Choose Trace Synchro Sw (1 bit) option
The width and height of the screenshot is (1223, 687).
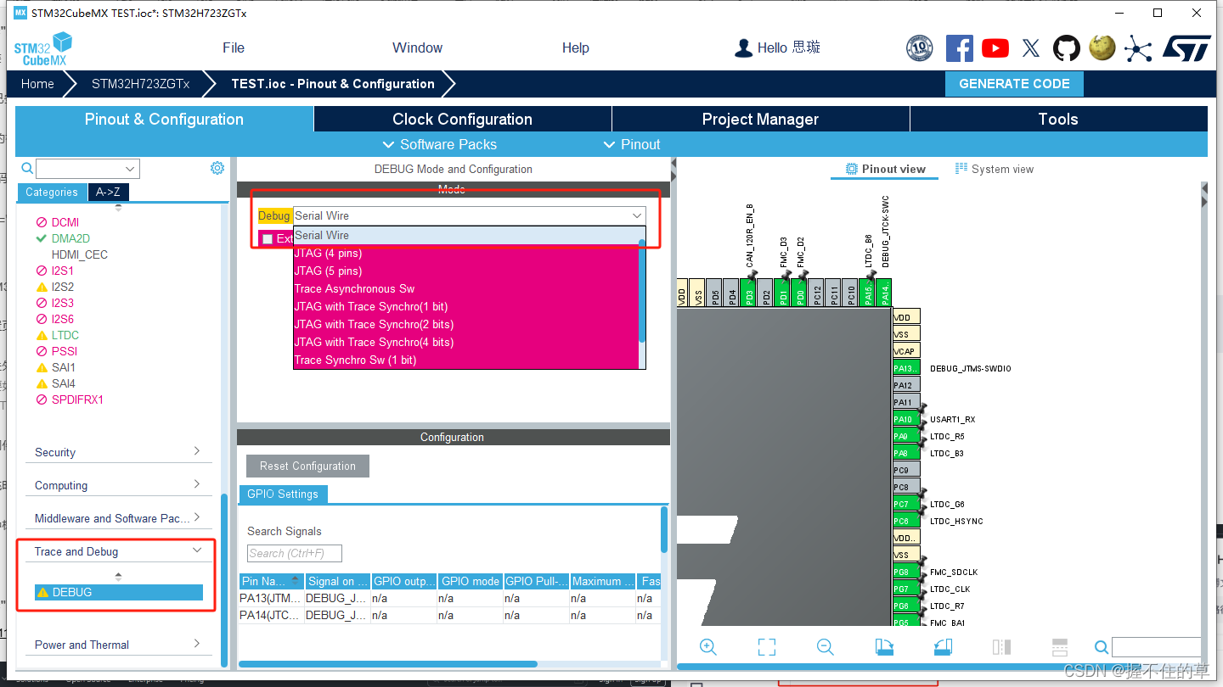pos(465,360)
